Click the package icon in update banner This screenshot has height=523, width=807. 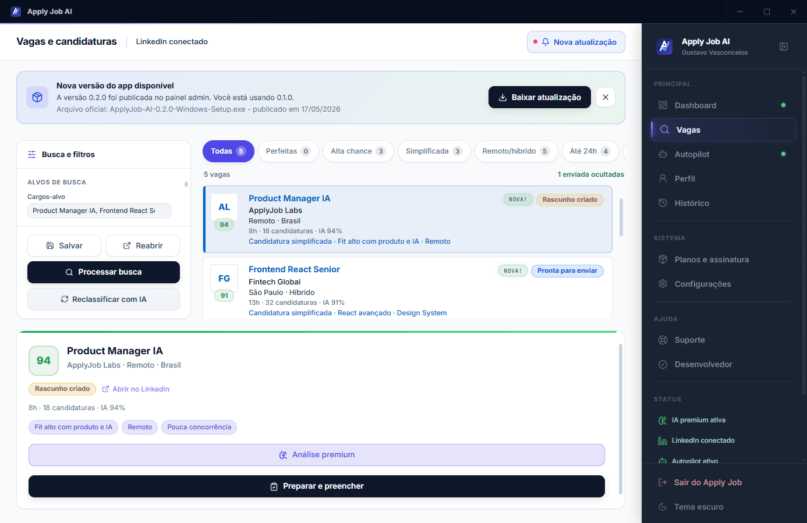coord(37,97)
